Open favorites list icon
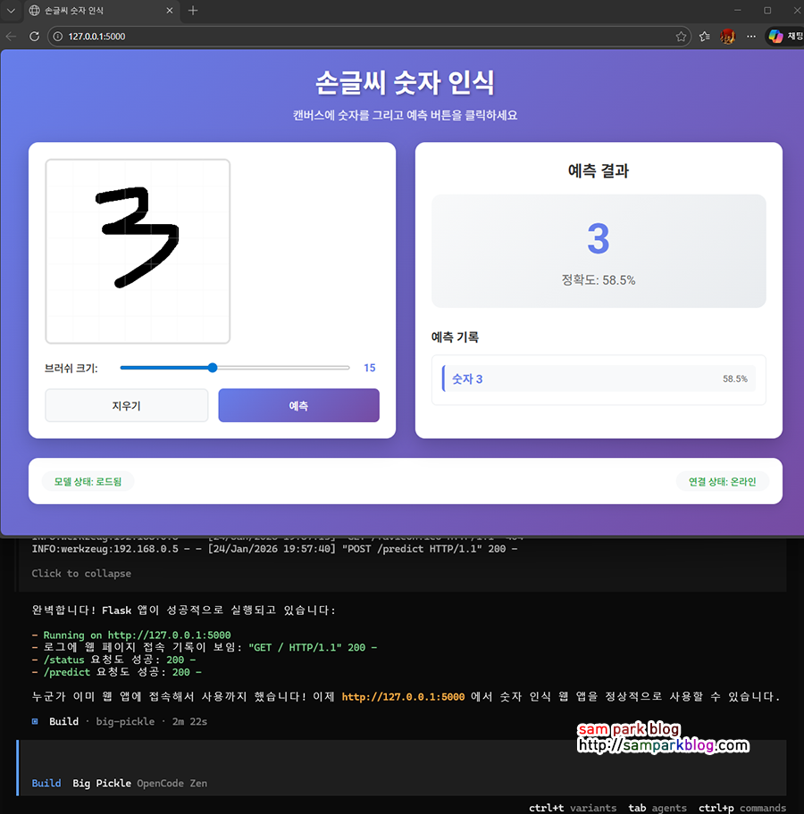804x814 pixels. 705,37
